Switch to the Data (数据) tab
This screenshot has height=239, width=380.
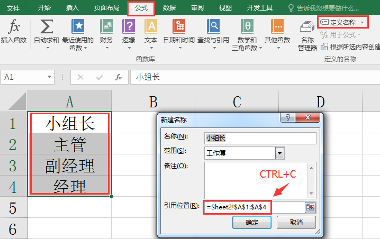point(169,8)
